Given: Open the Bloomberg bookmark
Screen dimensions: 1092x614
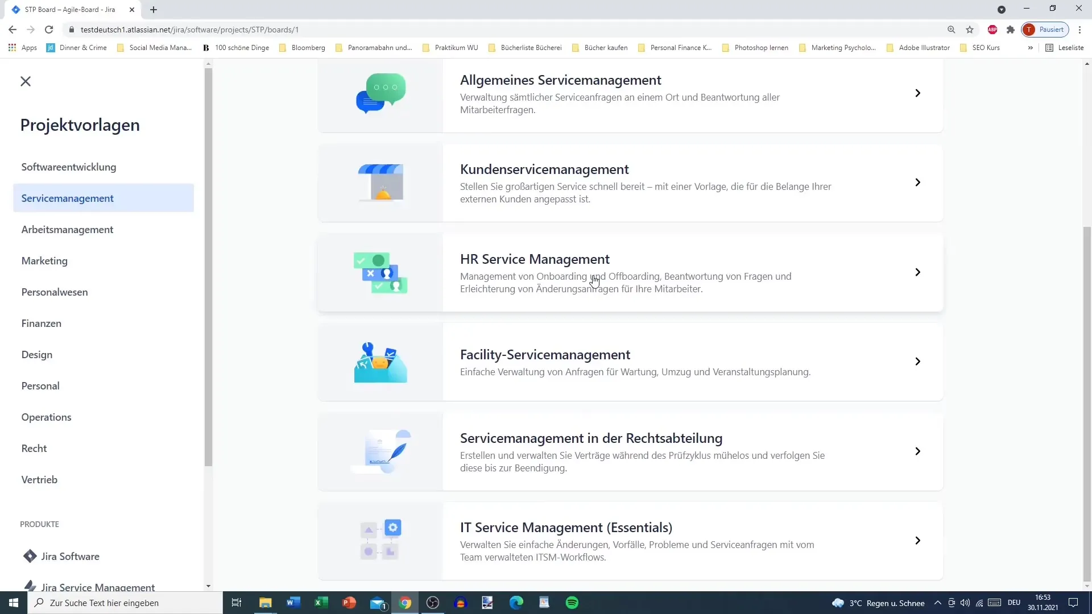Looking at the screenshot, I should click(303, 48).
